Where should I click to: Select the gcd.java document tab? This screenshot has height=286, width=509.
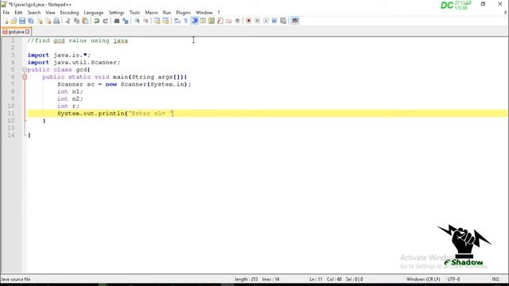pyautogui.click(x=15, y=32)
